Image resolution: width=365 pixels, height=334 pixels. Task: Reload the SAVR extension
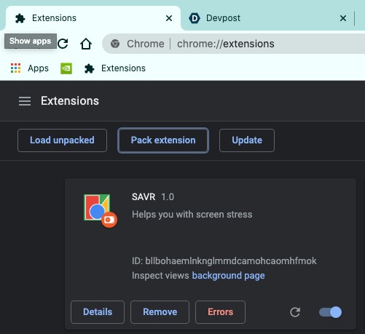point(295,312)
